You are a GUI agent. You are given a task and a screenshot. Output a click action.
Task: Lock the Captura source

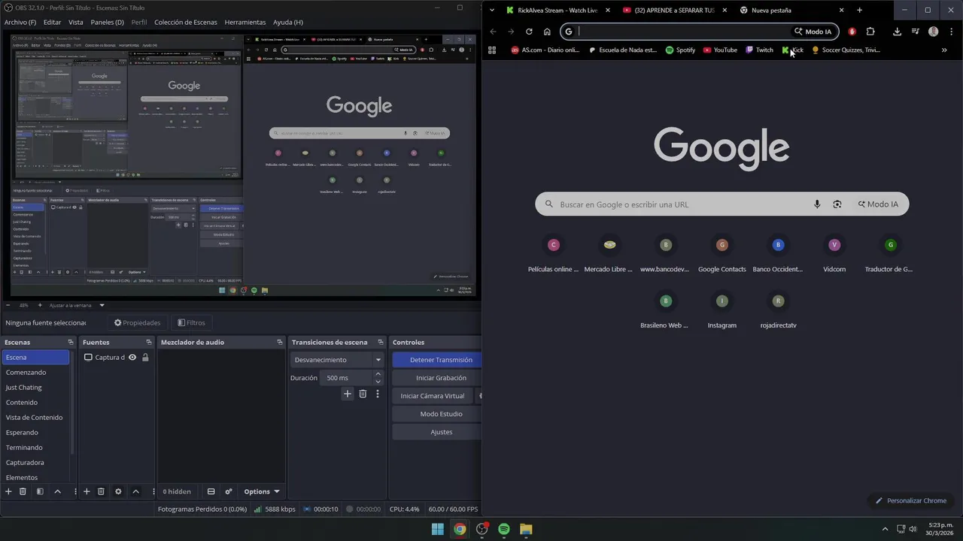(145, 358)
